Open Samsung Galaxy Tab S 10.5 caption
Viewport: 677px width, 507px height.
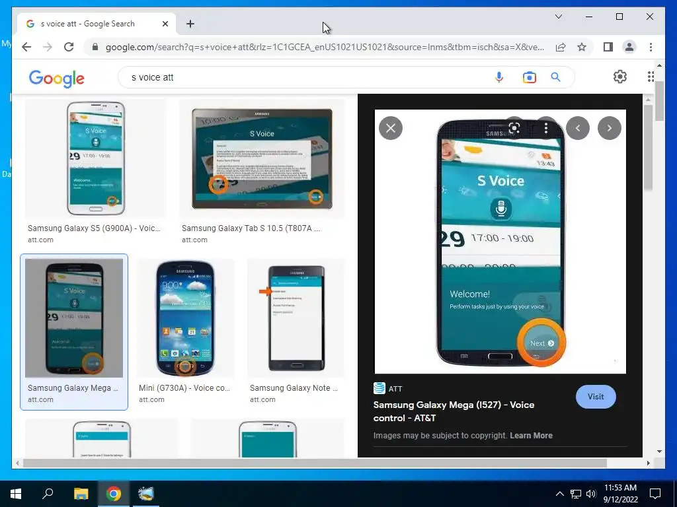click(x=251, y=228)
